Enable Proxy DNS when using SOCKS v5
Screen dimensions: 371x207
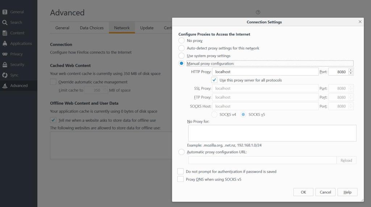click(x=180, y=179)
